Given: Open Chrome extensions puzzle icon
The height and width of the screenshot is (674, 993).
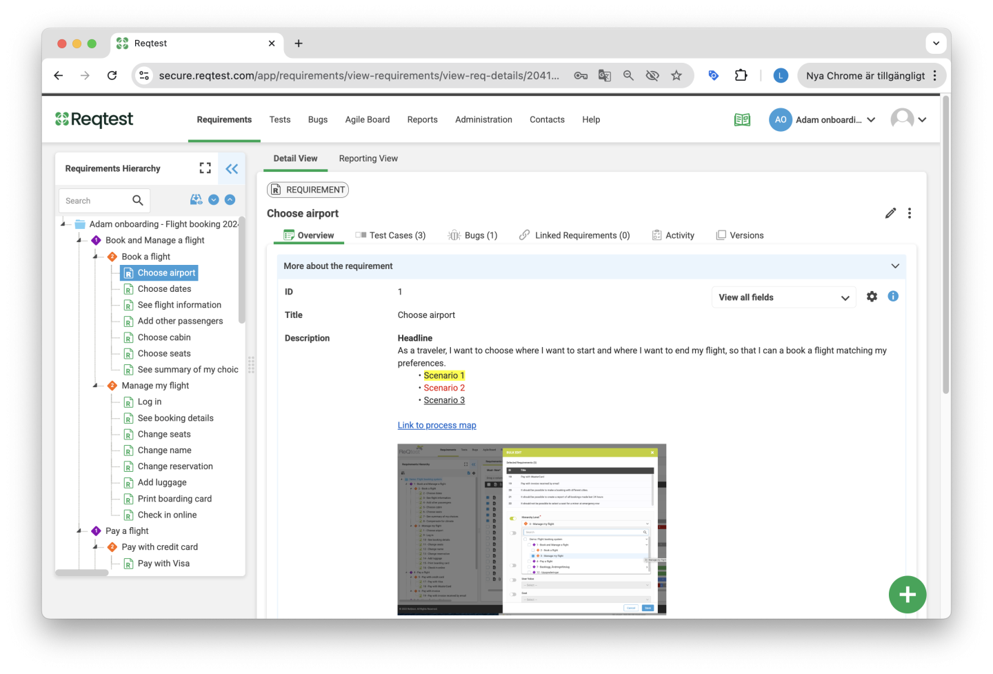Looking at the screenshot, I should tap(741, 75).
